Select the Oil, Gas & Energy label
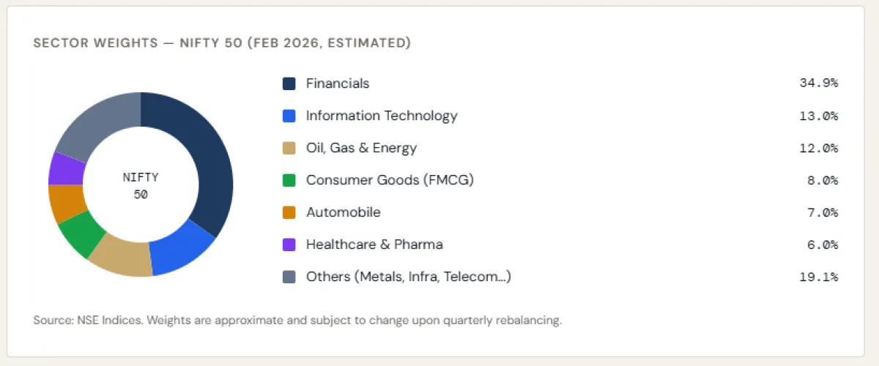The width and height of the screenshot is (879, 366). point(361,148)
